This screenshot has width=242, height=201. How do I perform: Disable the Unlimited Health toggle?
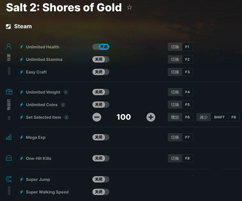[101, 47]
